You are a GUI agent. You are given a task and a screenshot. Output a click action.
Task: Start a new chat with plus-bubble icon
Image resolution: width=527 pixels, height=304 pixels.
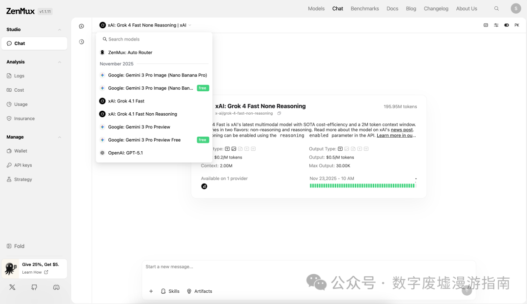[x=81, y=26]
